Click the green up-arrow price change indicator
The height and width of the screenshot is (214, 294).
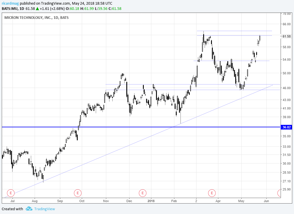(x=37, y=9)
